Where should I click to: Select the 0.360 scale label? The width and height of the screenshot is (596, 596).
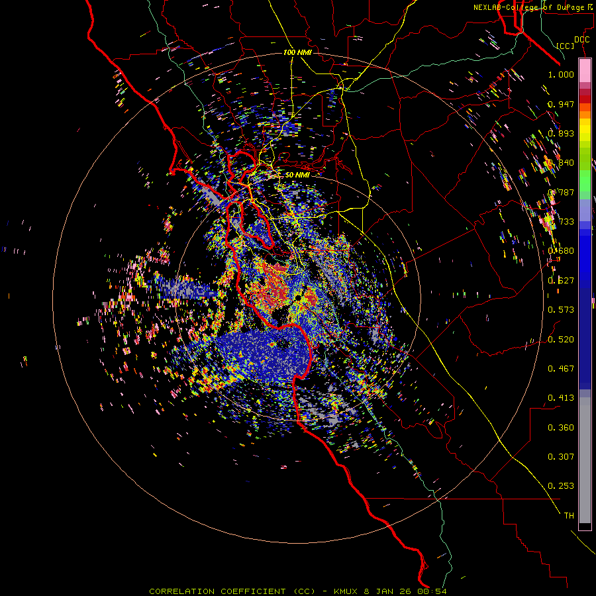pyautogui.click(x=561, y=427)
